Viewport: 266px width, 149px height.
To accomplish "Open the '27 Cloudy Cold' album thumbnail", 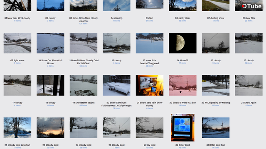I will [x=84, y=127].
